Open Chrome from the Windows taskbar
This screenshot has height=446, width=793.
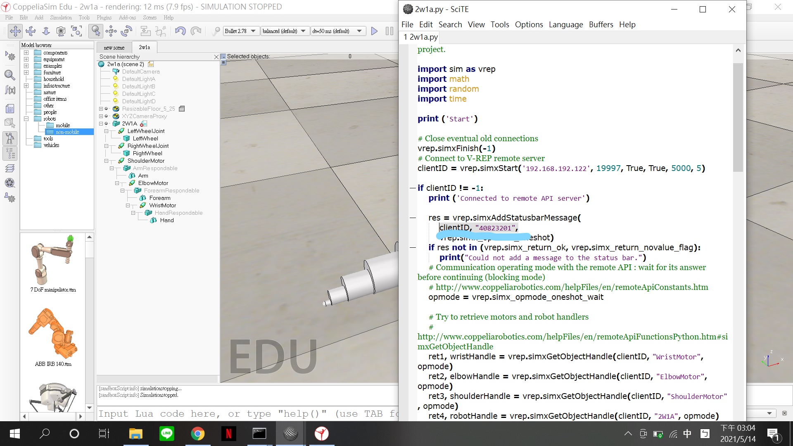click(x=197, y=434)
